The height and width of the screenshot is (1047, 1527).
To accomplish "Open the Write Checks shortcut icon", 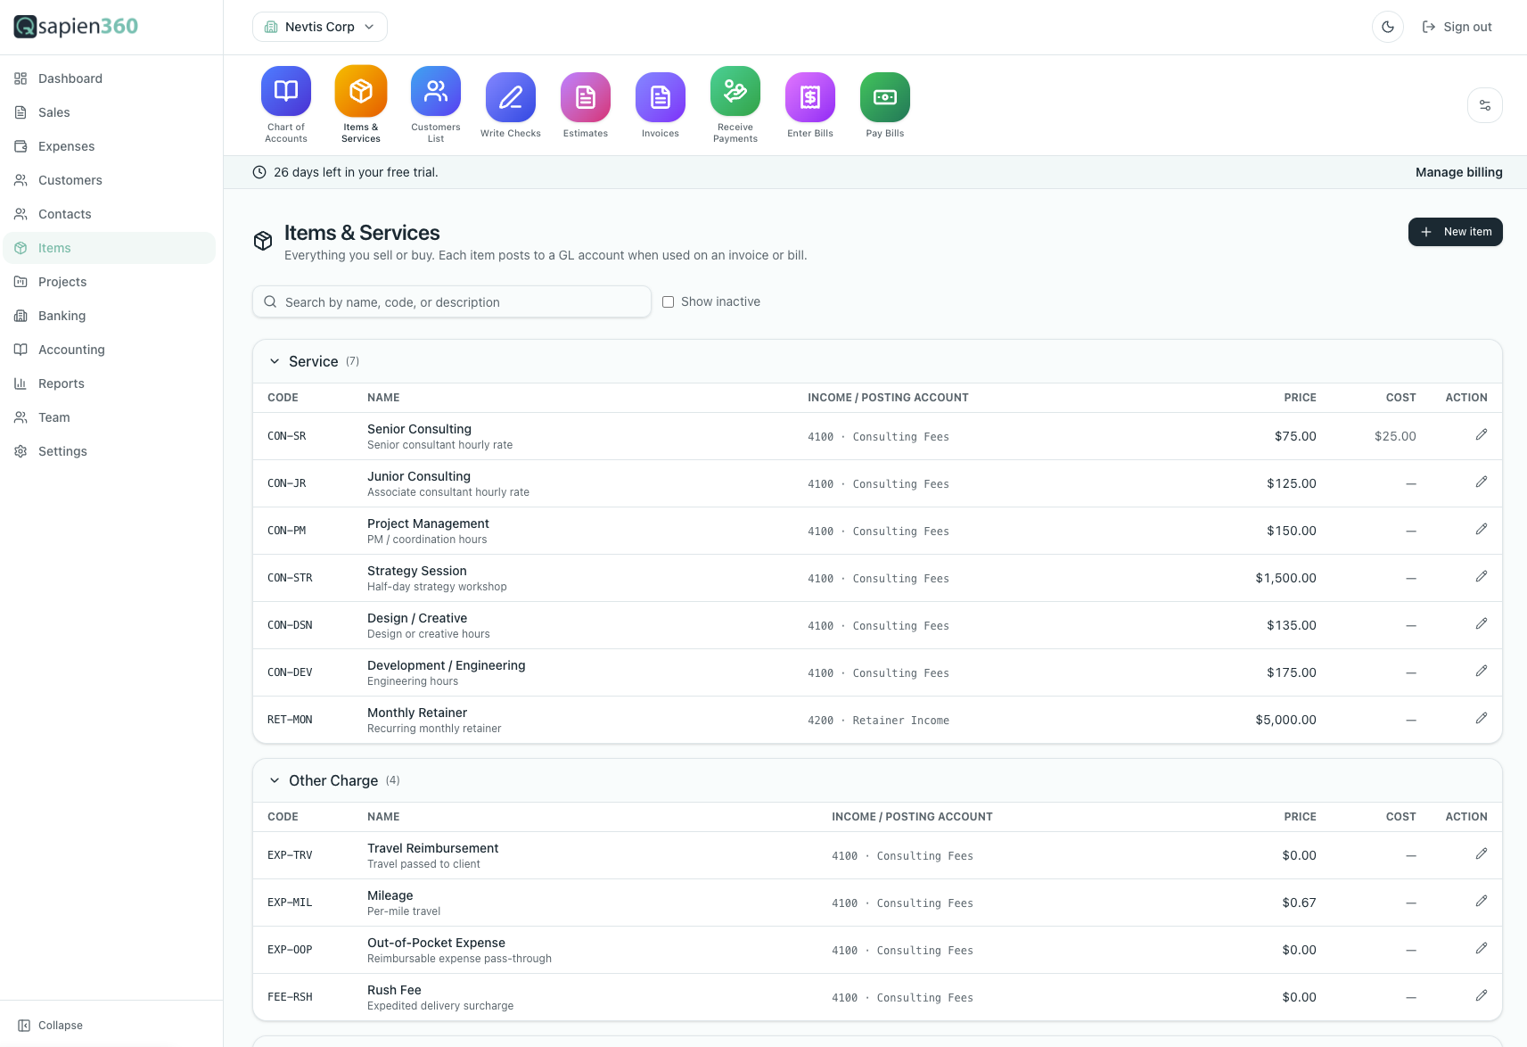I will tap(511, 97).
